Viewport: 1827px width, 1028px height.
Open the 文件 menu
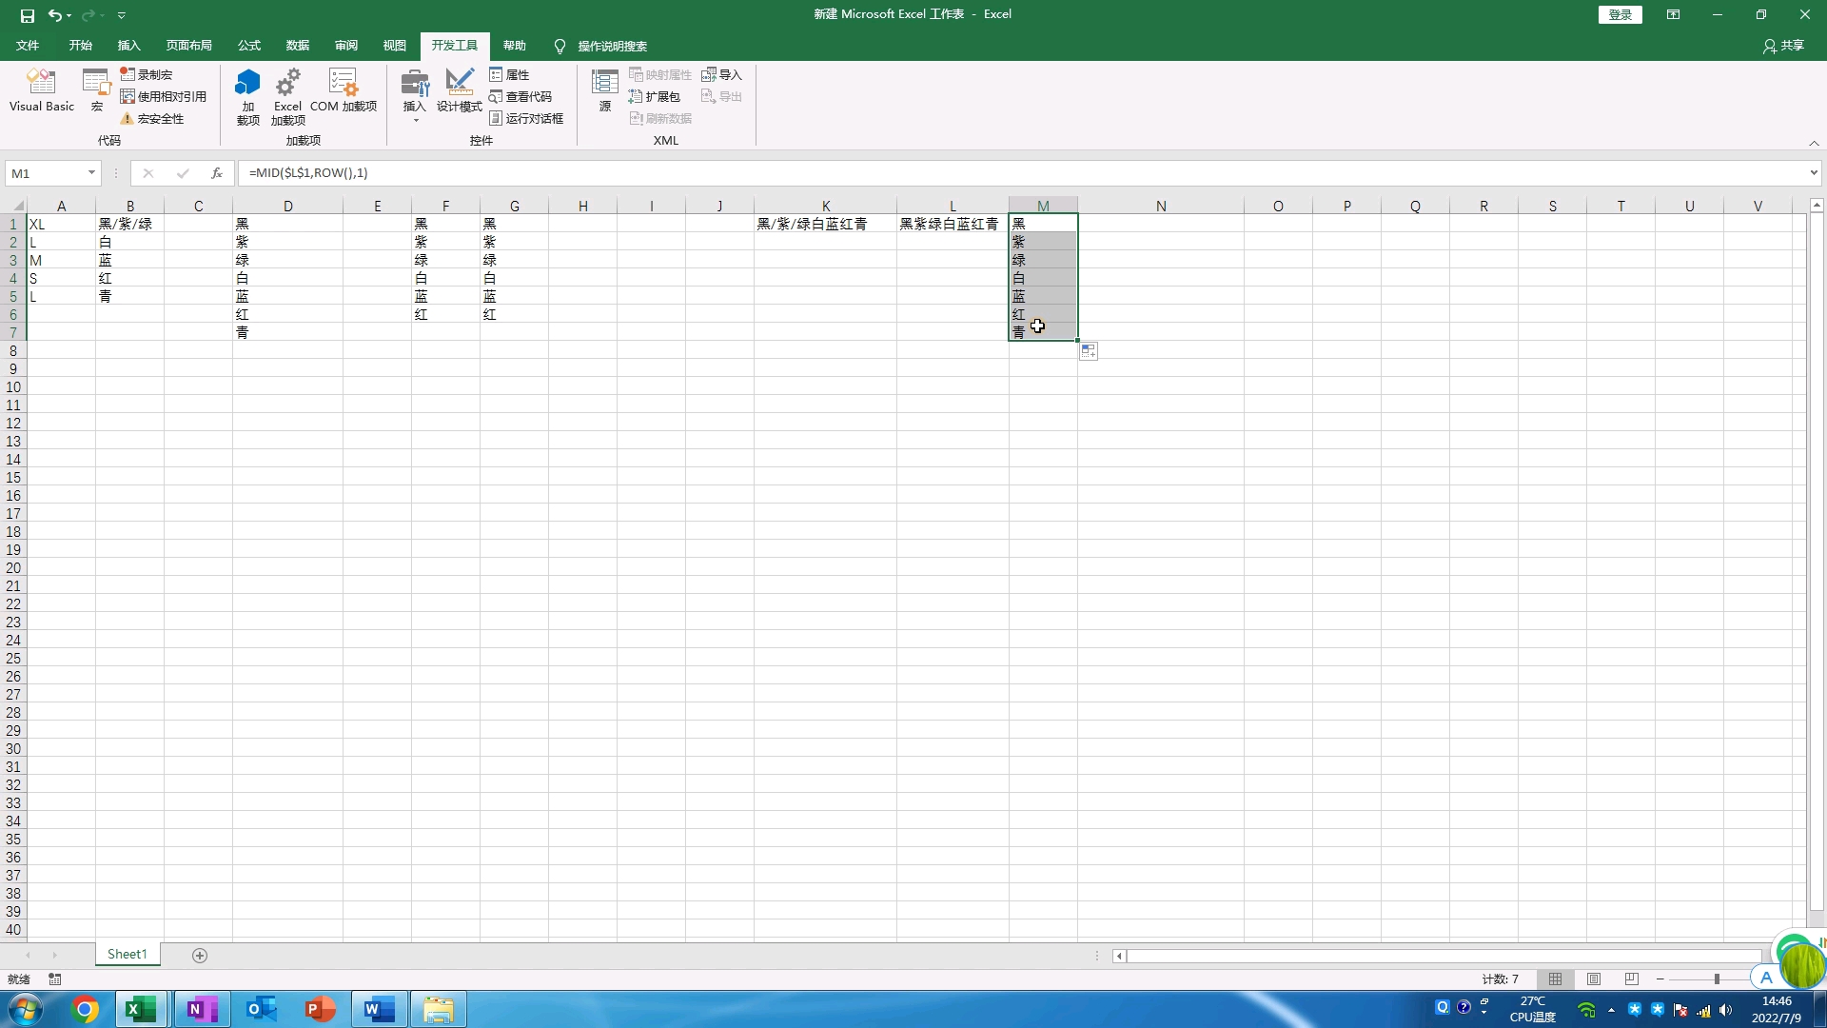(27, 45)
